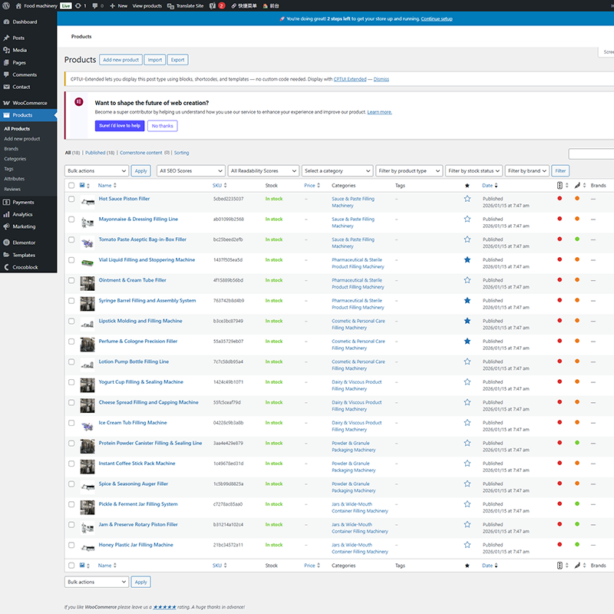Screen dimensions: 614x614
Task: Click the updates icon in admin bar
Action: (79, 5)
